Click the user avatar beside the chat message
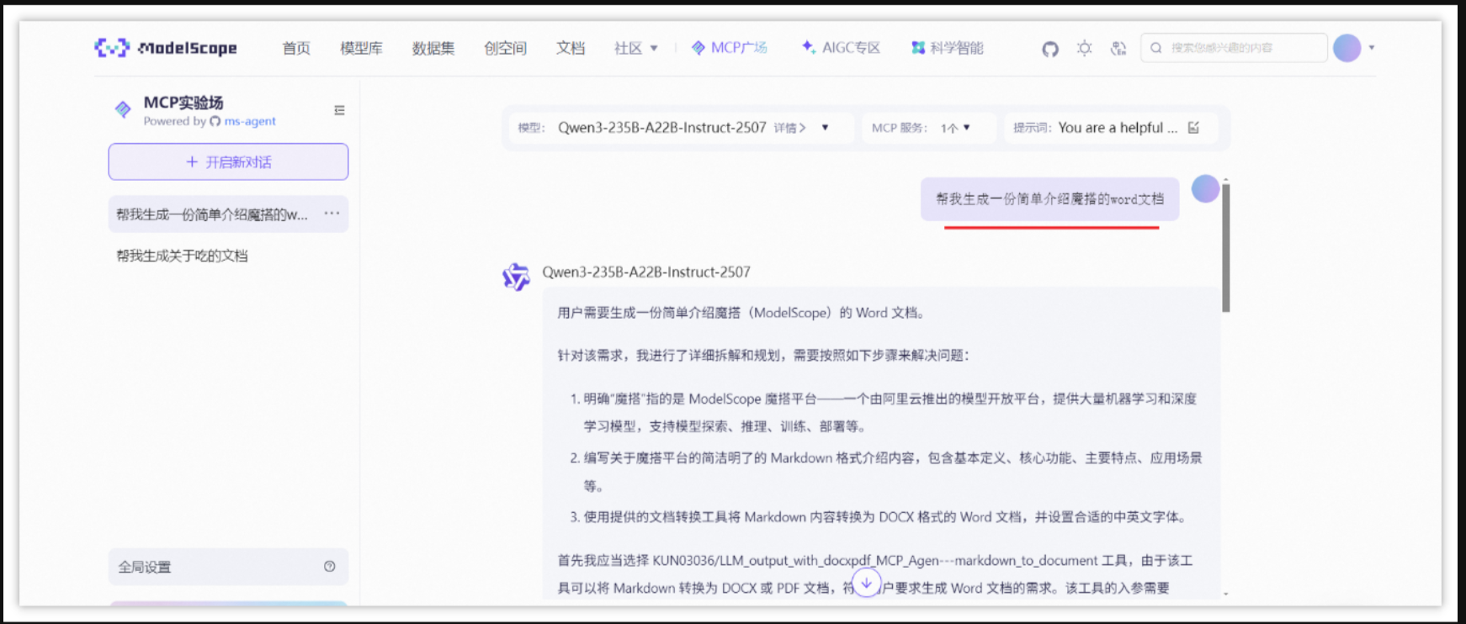Viewport: 1466px width, 624px height. [1205, 189]
